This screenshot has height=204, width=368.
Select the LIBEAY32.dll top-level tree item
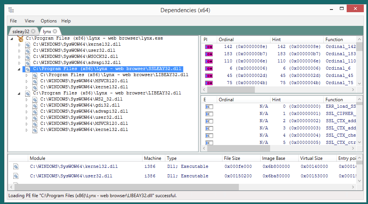point(107,93)
